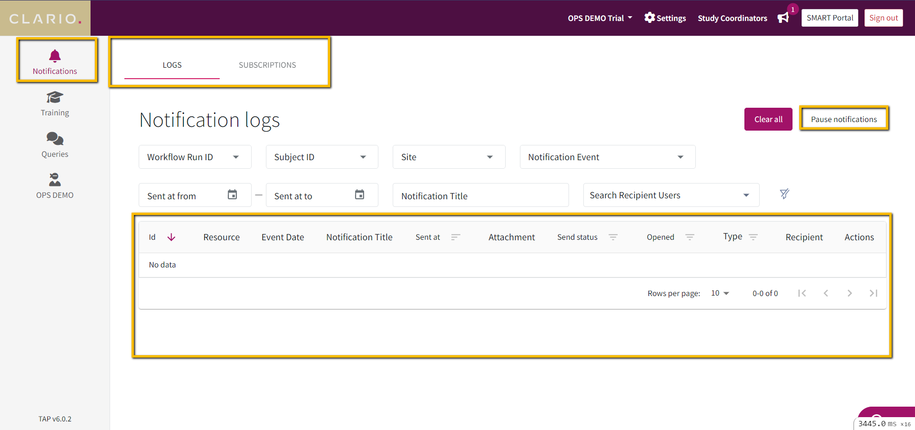Toggle sort on Send status column

[614, 236]
